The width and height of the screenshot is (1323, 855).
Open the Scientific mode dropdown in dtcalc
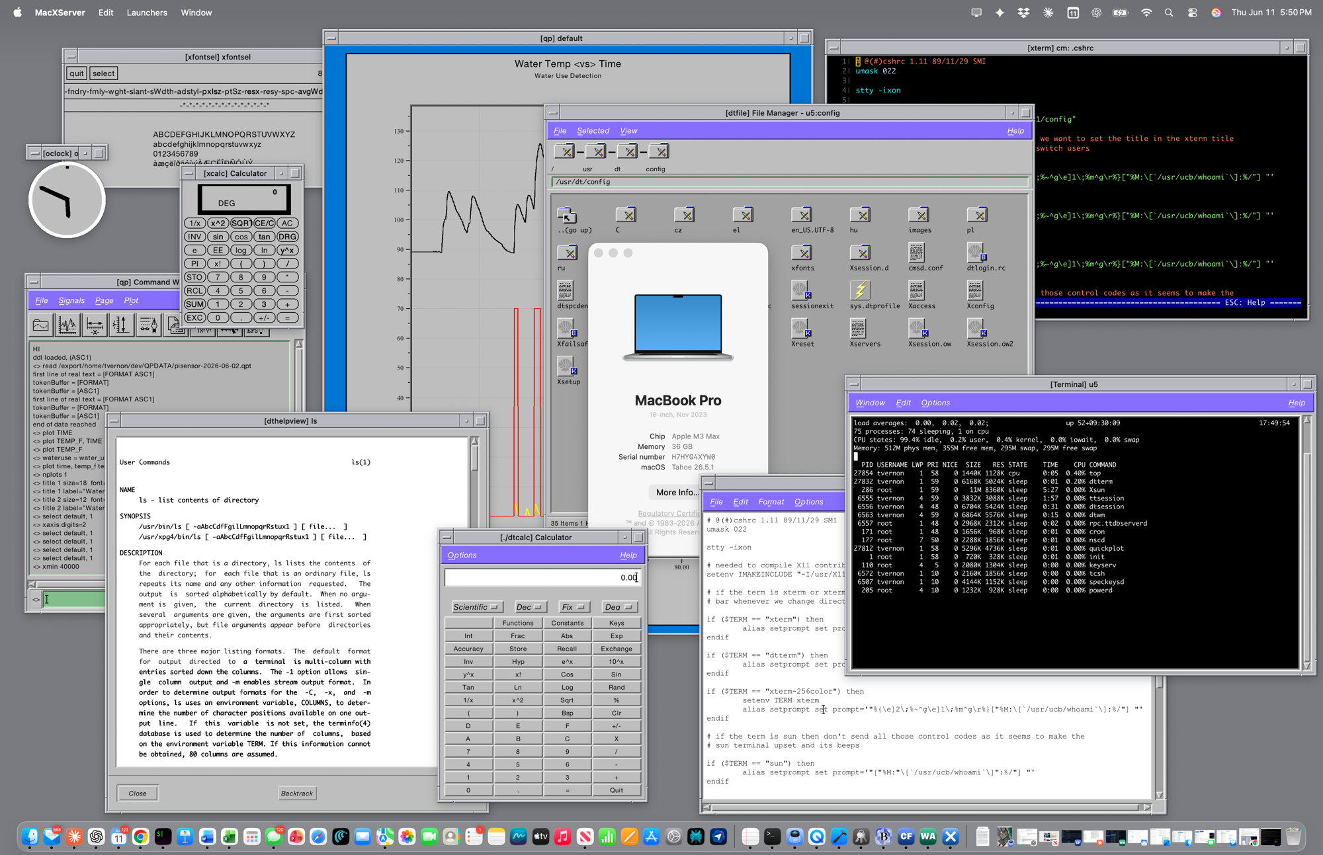click(476, 607)
